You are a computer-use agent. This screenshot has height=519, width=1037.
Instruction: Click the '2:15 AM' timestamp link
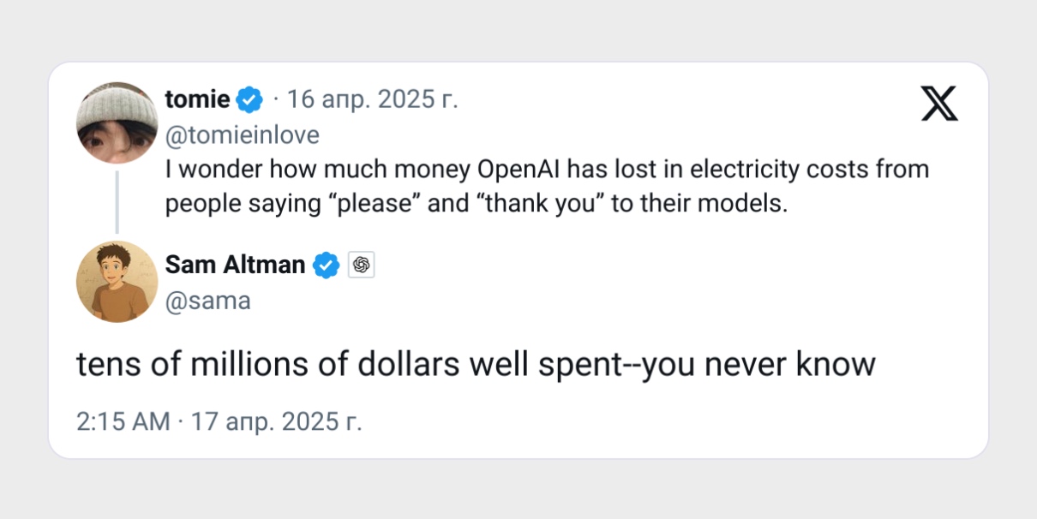coord(123,421)
